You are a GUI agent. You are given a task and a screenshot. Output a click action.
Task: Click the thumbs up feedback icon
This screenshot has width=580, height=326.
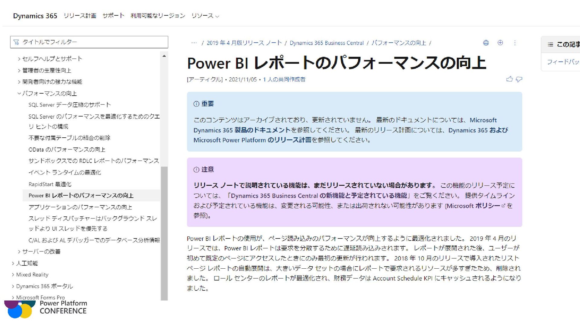[x=509, y=79]
